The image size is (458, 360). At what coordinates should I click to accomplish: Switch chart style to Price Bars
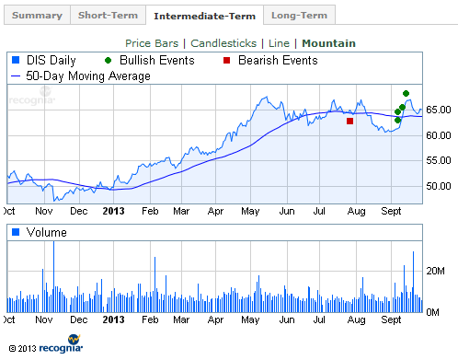pos(152,43)
